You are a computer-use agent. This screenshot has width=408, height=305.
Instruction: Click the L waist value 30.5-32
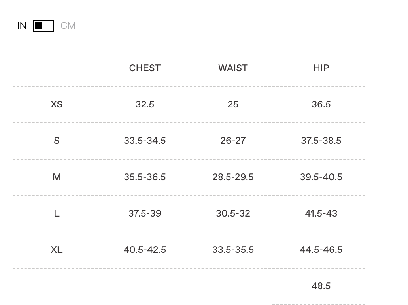233,213
